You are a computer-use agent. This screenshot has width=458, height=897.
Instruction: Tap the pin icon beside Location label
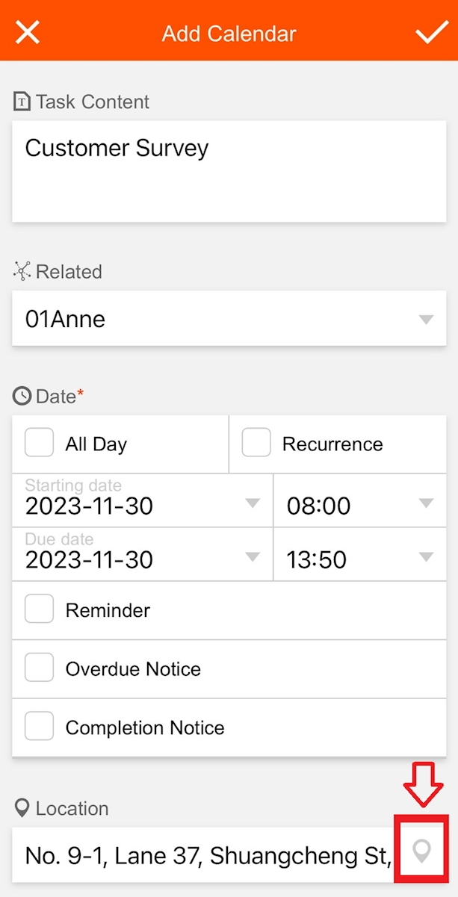coord(22,808)
